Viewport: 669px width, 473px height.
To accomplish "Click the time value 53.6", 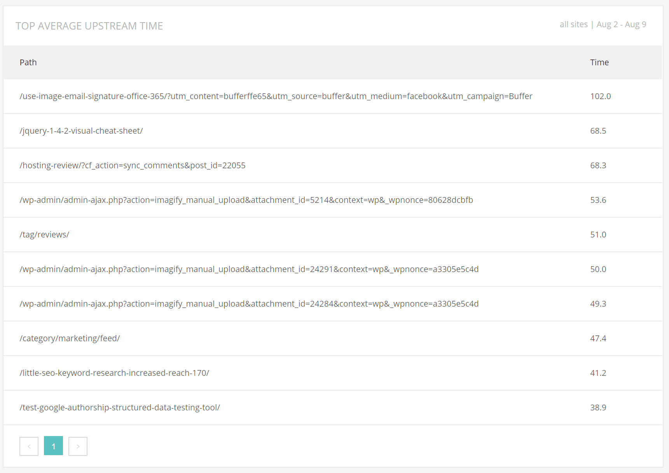I will (x=598, y=200).
